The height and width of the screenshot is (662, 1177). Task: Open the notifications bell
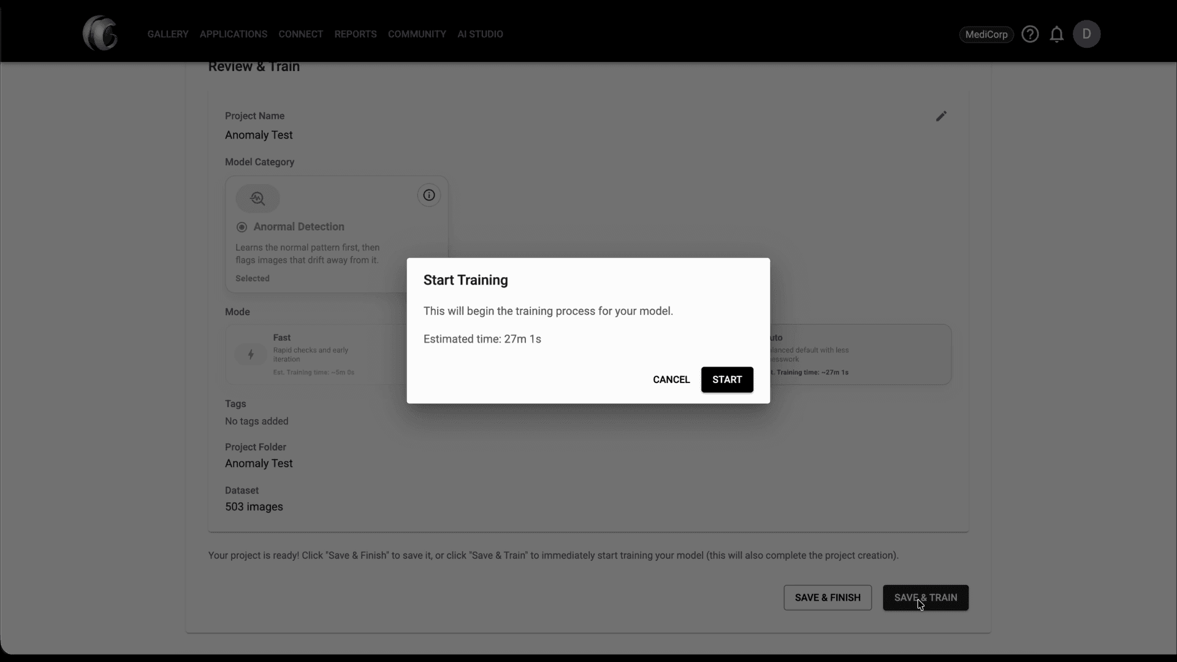point(1057,34)
